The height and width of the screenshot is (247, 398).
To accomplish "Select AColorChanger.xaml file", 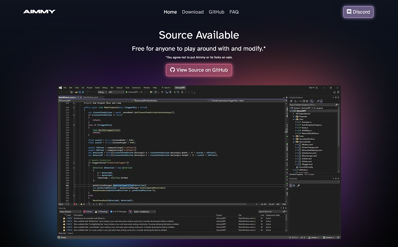I will click(x=310, y=147).
